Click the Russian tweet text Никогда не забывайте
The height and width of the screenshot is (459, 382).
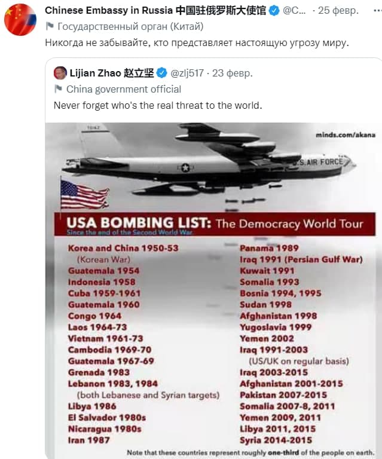click(197, 43)
